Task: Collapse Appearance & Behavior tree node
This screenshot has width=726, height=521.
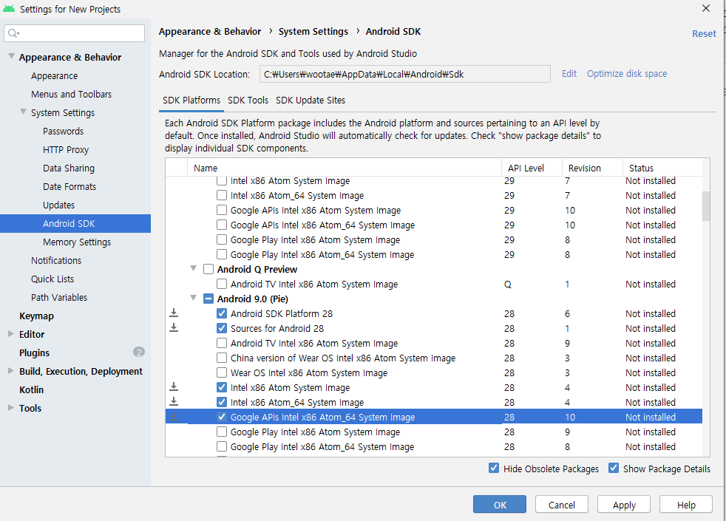Action: [11, 56]
